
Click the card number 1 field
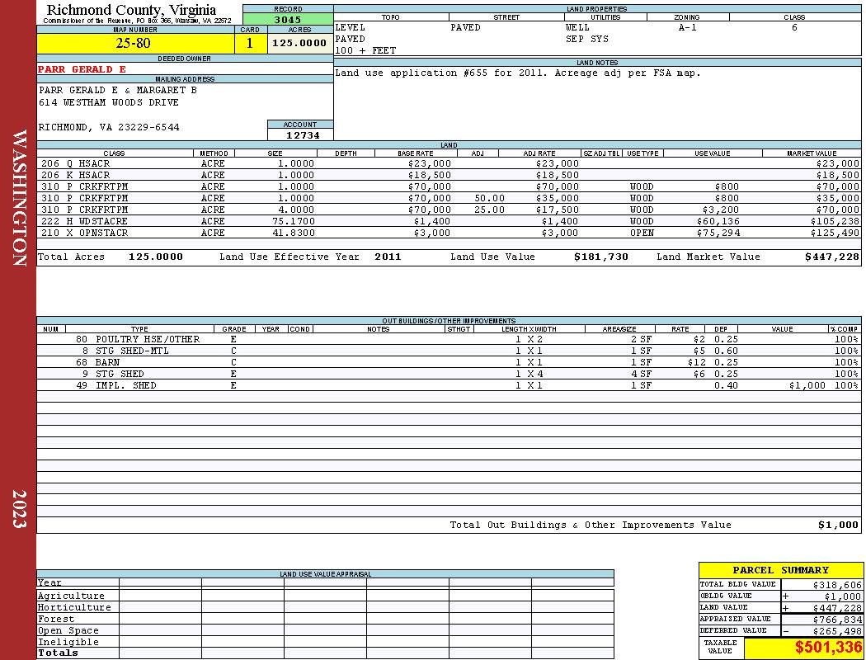click(250, 43)
